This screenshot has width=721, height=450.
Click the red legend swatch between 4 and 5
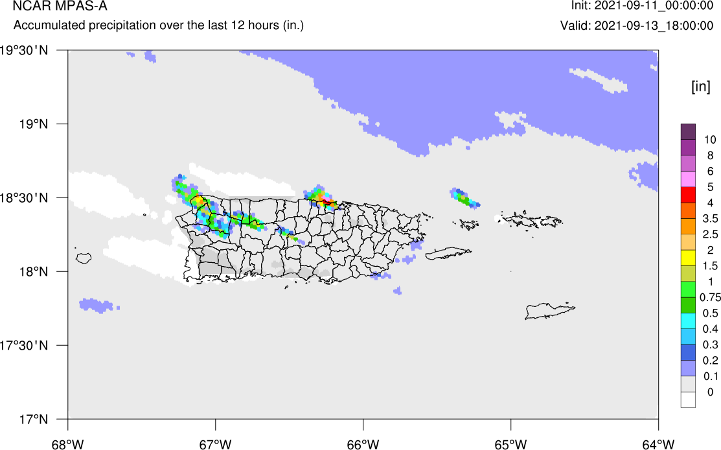(688, 194)
